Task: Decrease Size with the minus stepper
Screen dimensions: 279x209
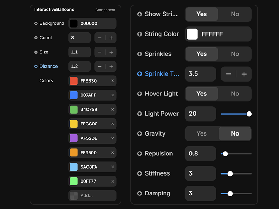Action: click(100, 52)
